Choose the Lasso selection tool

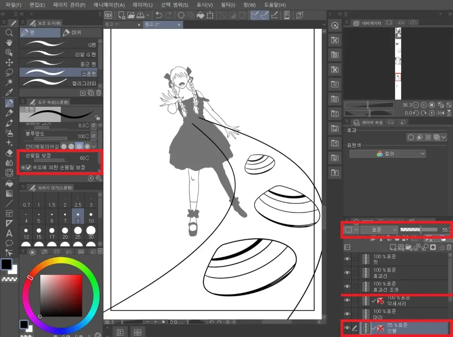pyautogui.click(x=9, y=72)
